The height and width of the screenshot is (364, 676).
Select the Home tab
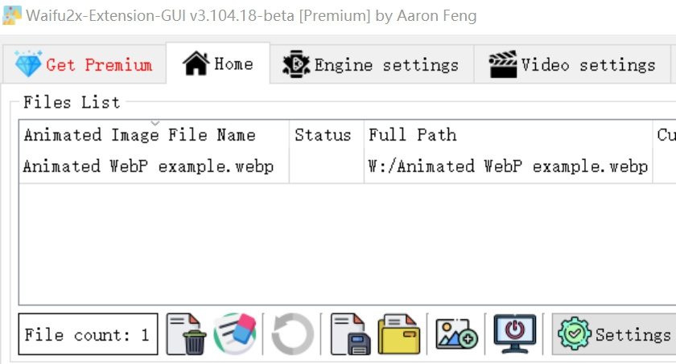(x=218, y=63)
